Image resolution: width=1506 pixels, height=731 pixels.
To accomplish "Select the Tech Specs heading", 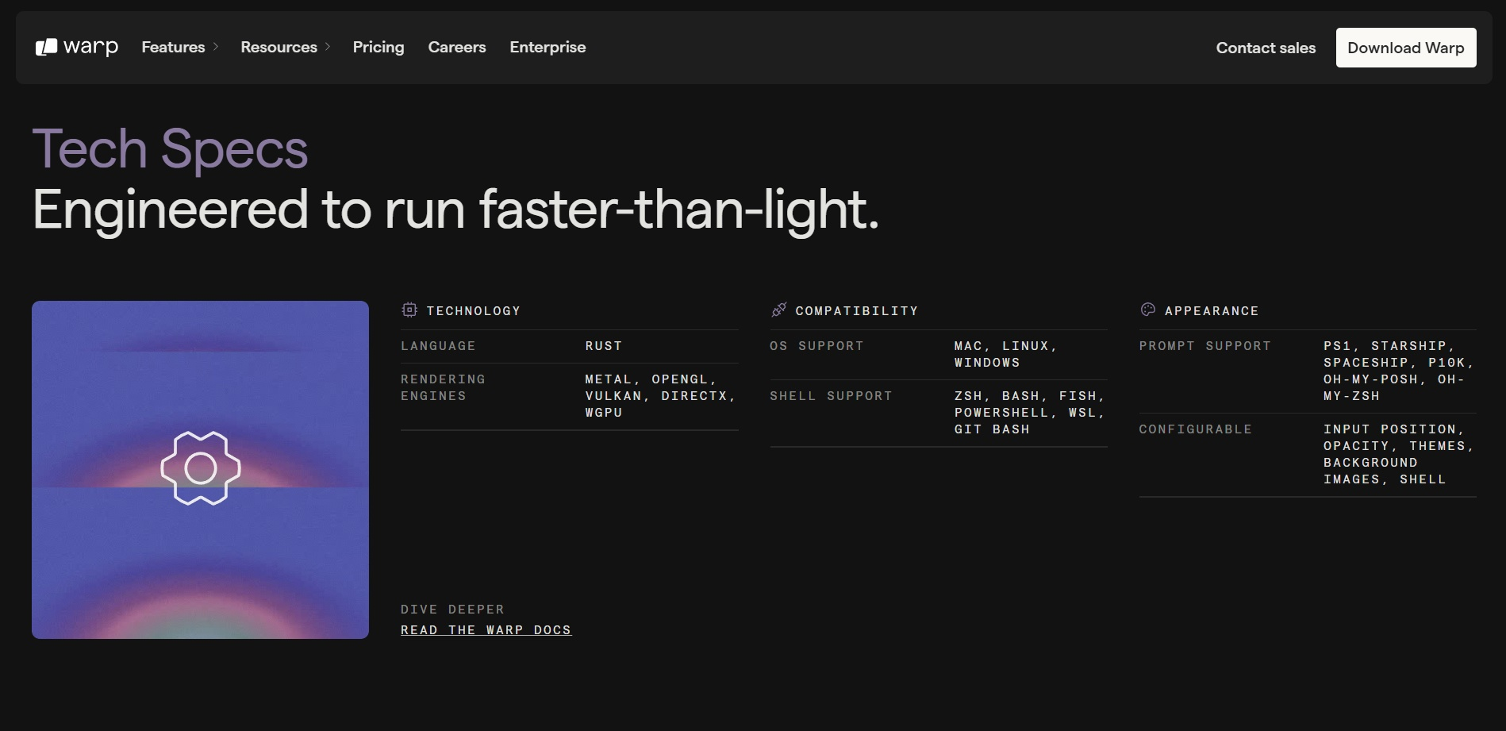I will (x=170, y=148).
